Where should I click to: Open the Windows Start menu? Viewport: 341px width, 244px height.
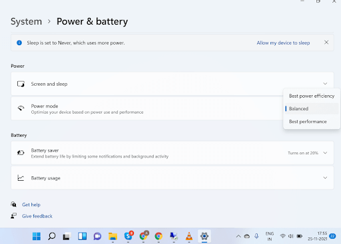point(37,236)
